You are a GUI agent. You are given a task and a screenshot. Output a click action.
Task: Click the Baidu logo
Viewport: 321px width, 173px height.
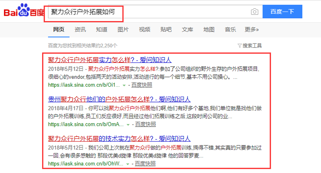pos(24,10)
